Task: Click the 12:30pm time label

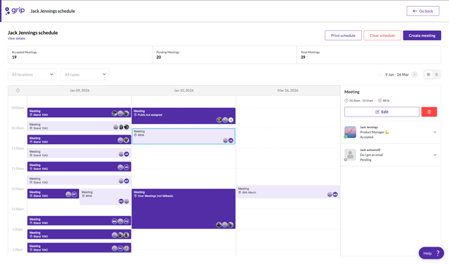Action: pos(17,209)
